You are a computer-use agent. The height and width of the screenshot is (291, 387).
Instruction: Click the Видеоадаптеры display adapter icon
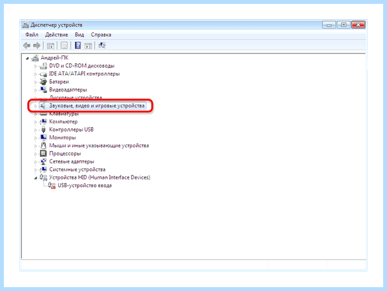click(43, 90)
